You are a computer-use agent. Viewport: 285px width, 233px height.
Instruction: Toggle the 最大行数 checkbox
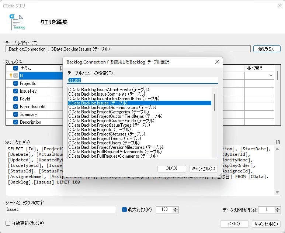124,209
